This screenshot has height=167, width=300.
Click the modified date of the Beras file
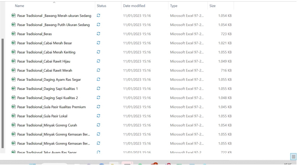(137, 34)
